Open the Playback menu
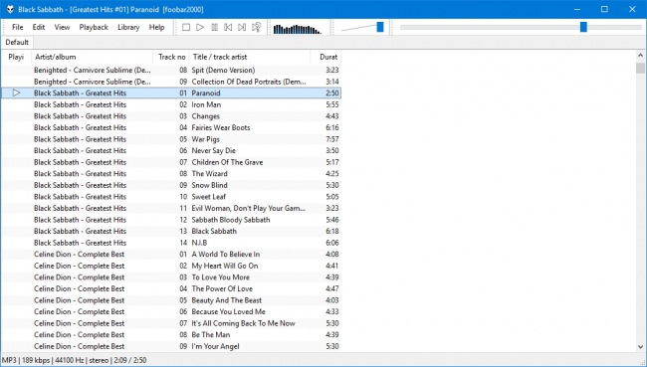 (94, 27)
